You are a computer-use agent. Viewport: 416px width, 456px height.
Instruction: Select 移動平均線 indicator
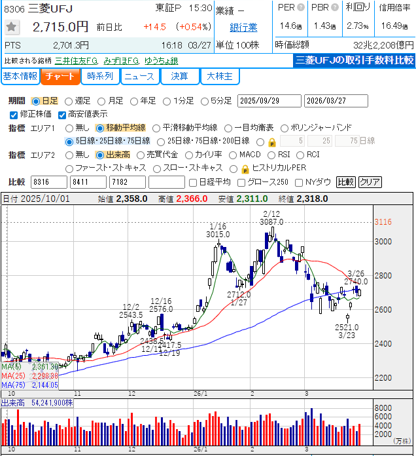100,128
